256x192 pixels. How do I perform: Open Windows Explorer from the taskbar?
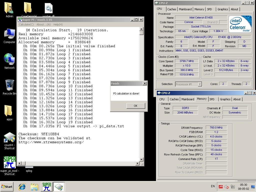coord(34,187)
